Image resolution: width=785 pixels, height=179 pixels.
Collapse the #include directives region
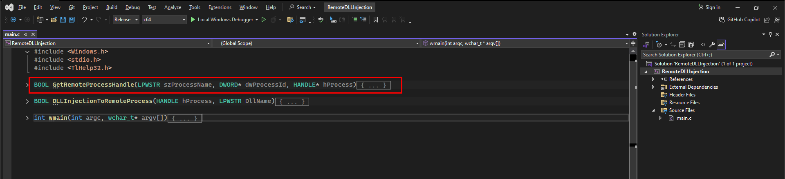click(x=27, y=52)
